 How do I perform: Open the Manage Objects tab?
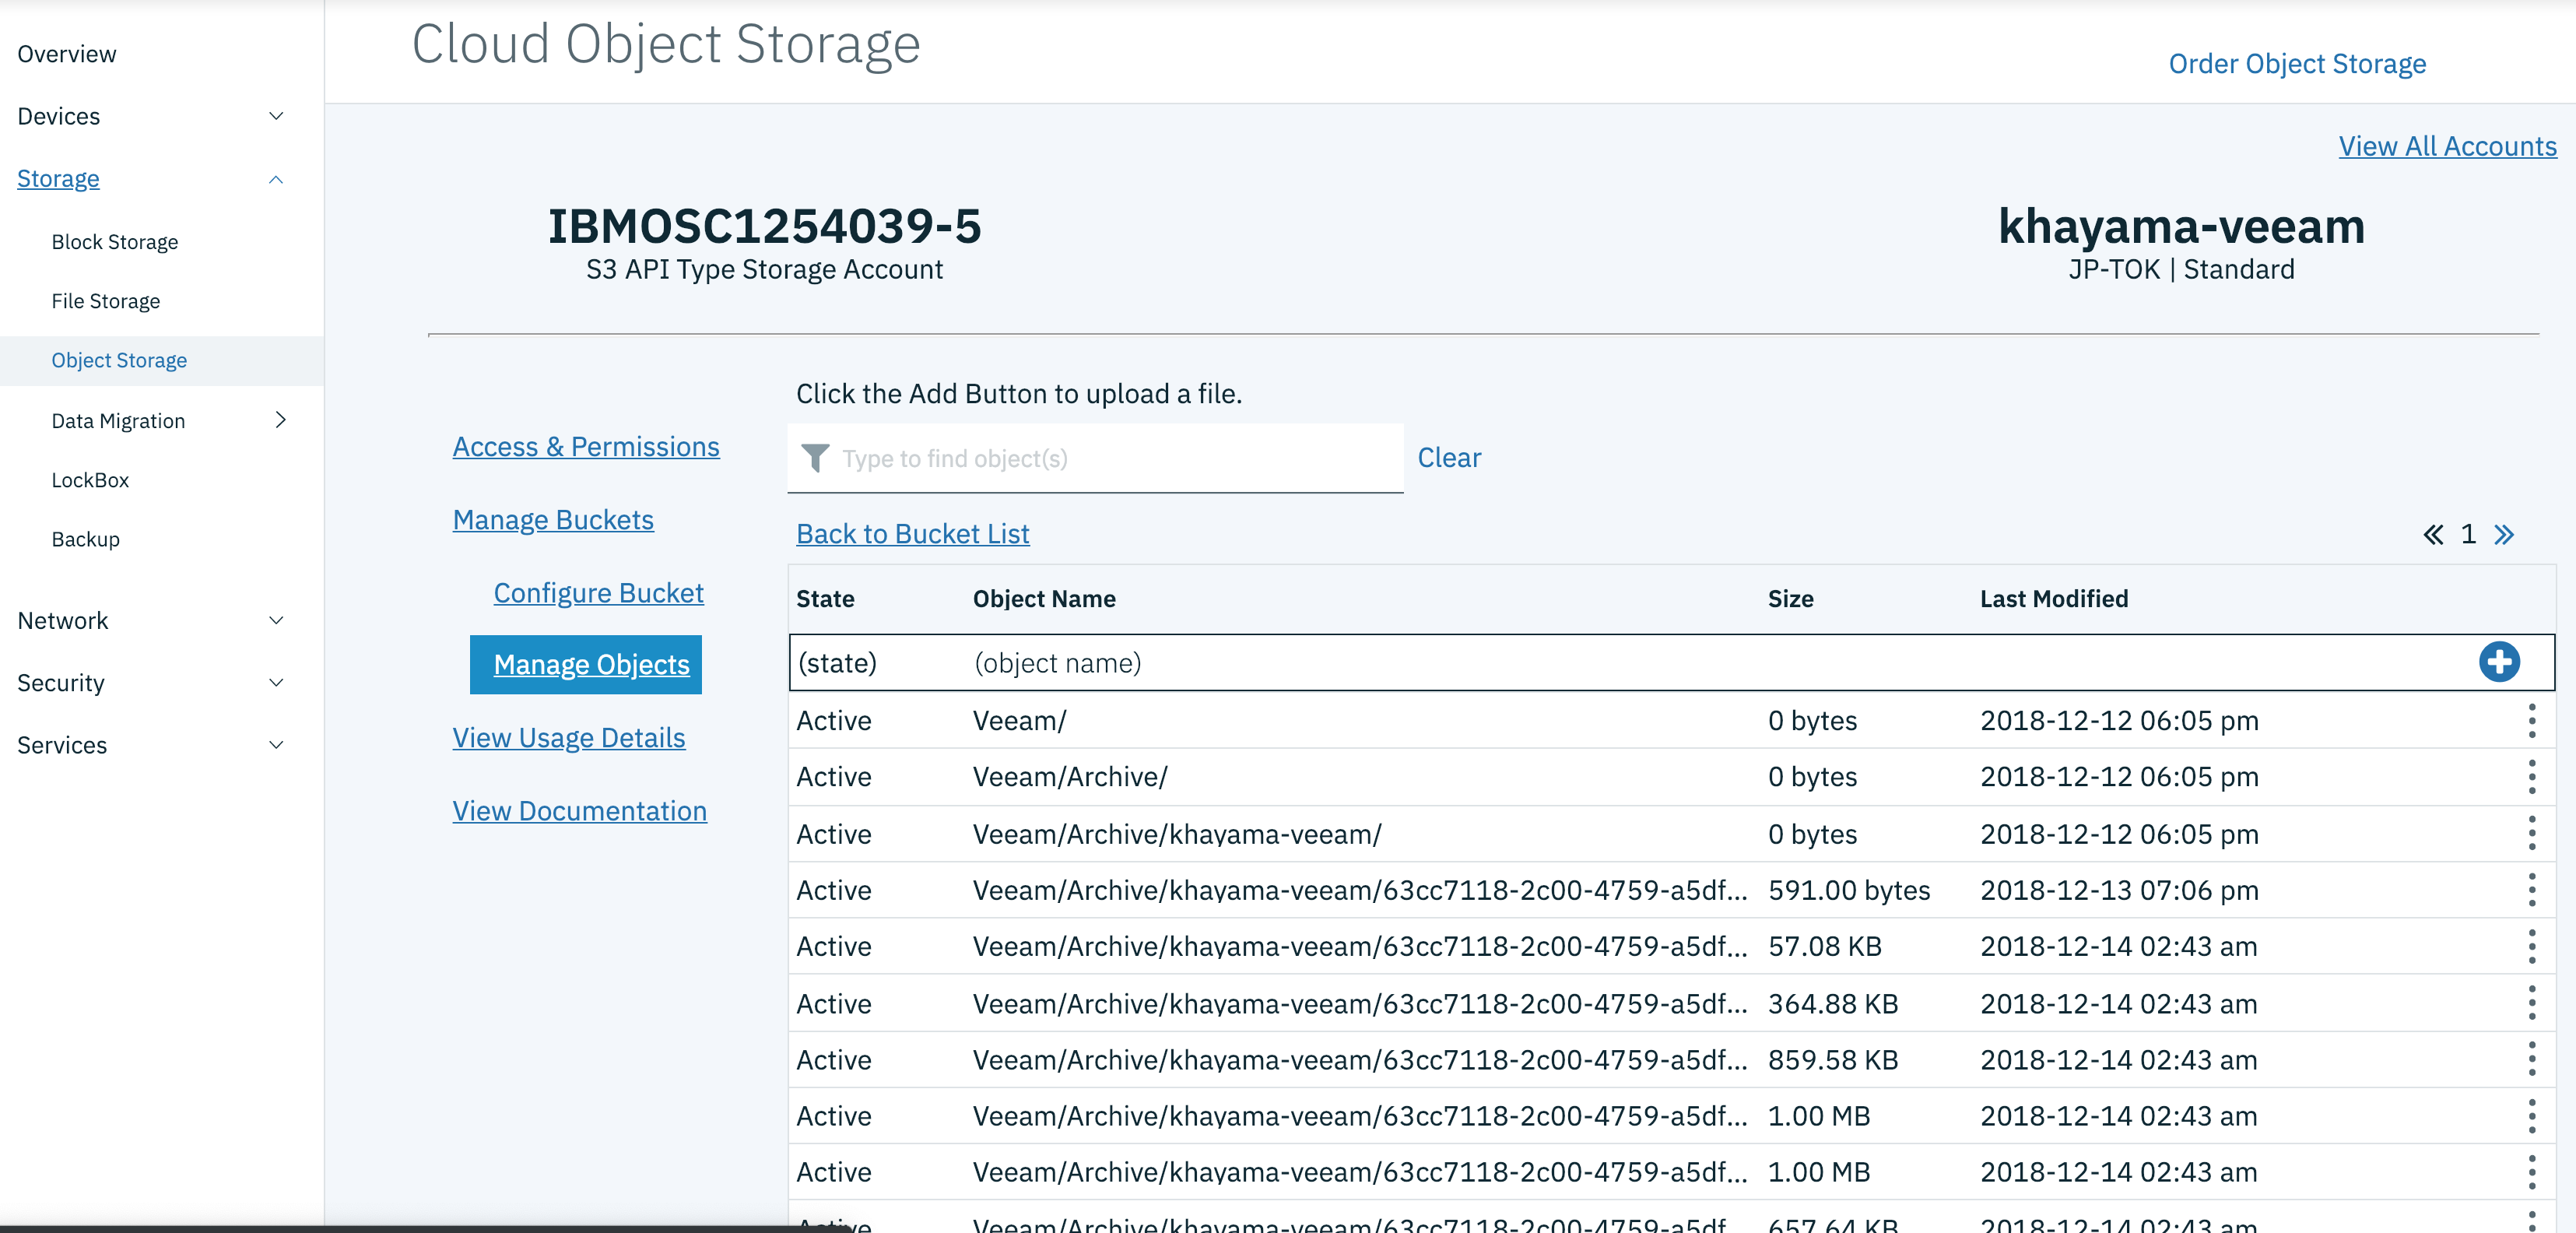(591, 664)
